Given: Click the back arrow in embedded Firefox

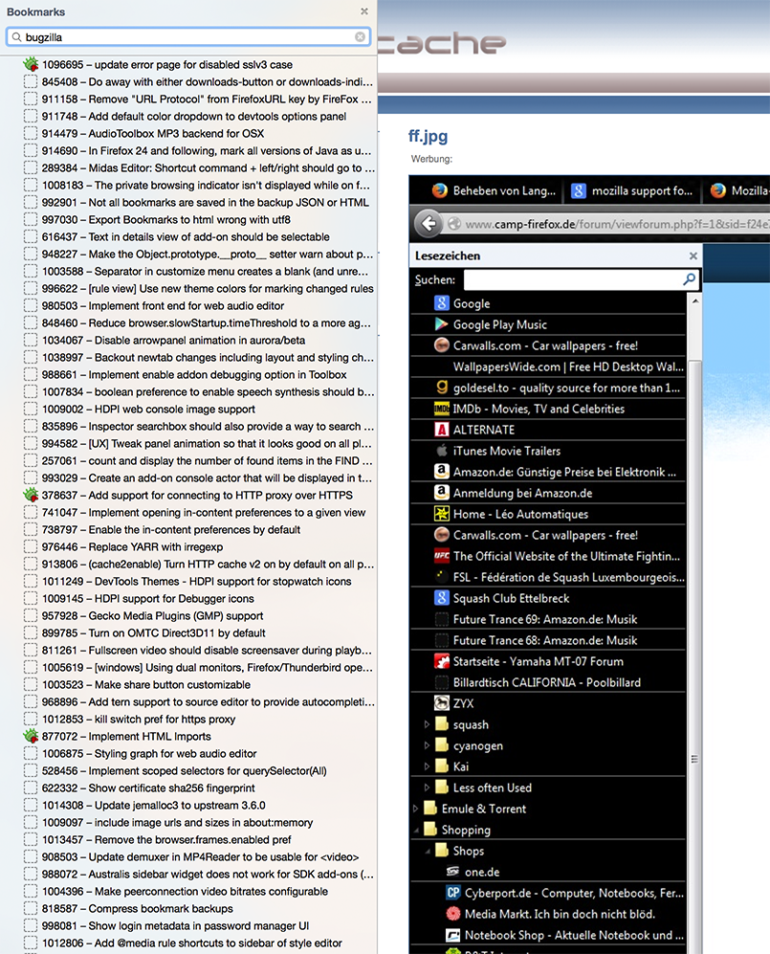Looking at the screenshot, I should click(x=429, y=224).
